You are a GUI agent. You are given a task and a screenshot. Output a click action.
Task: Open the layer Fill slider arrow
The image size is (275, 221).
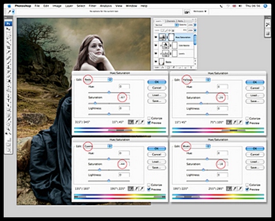[x=195, y=31]
